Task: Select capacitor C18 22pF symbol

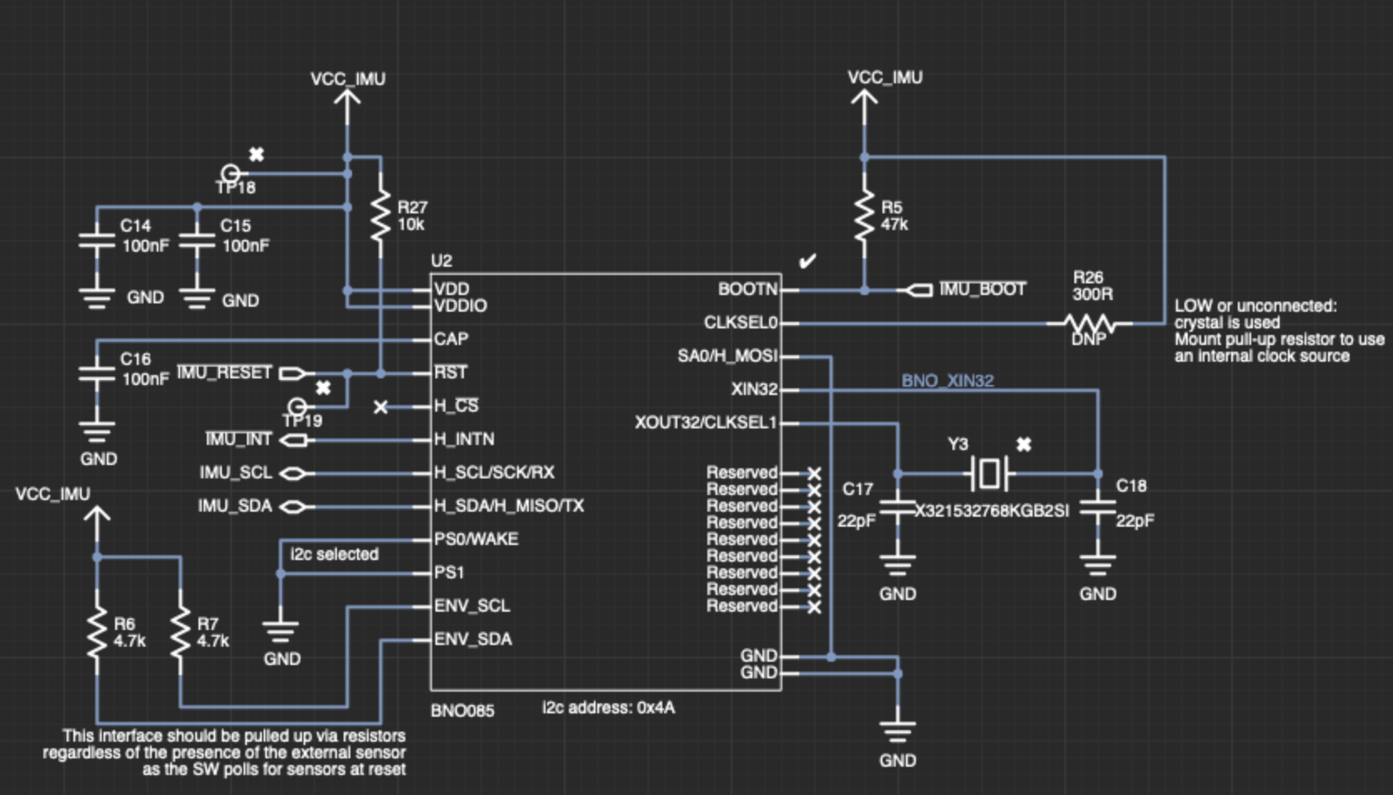Action: pyautogui.click(x=1098, y=507)
